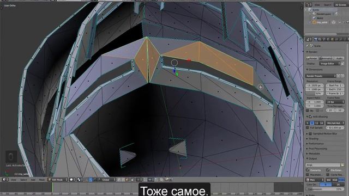Toggle the Cache Result checkbox

[x=328, y=175]
